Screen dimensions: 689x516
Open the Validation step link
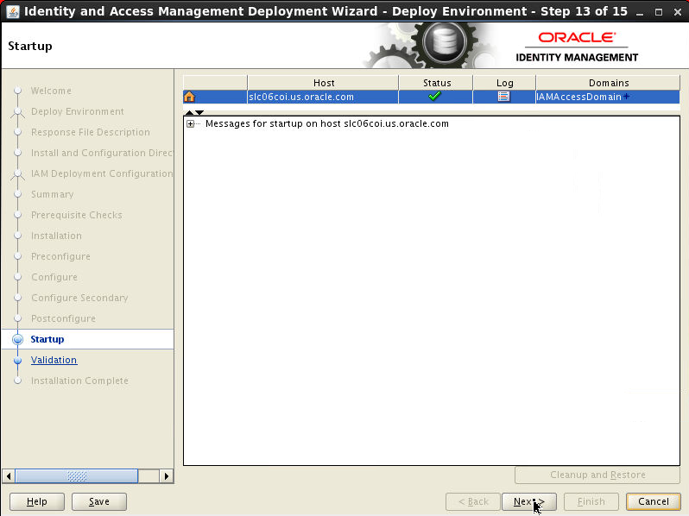click(x=54, y=360)
